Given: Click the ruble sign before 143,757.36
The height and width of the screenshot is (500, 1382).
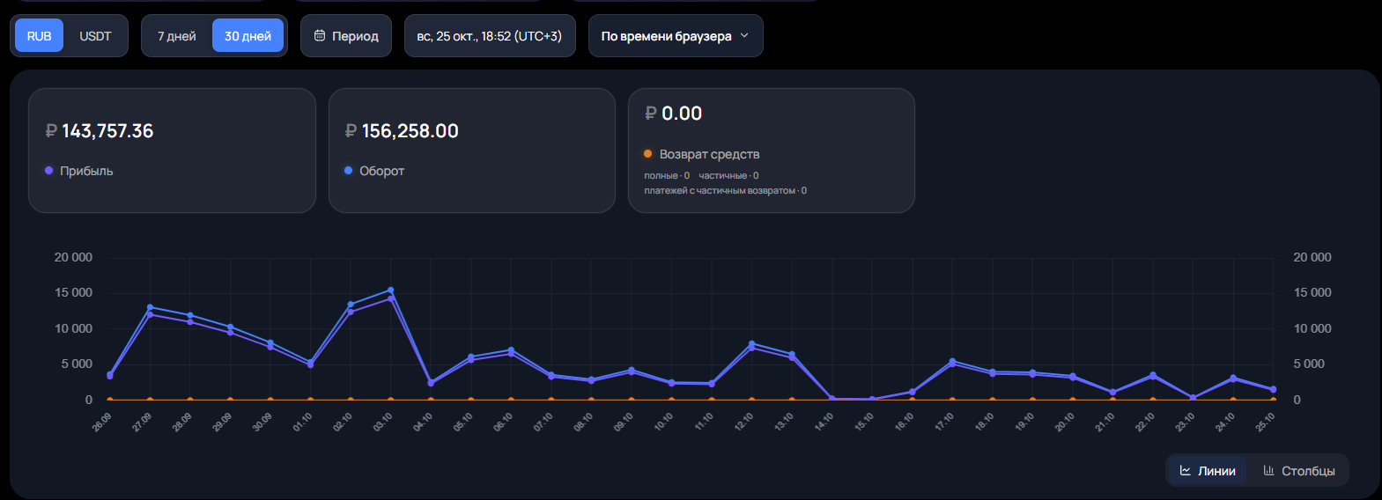Looking at the screenshot, I should (x=51, y=131).
